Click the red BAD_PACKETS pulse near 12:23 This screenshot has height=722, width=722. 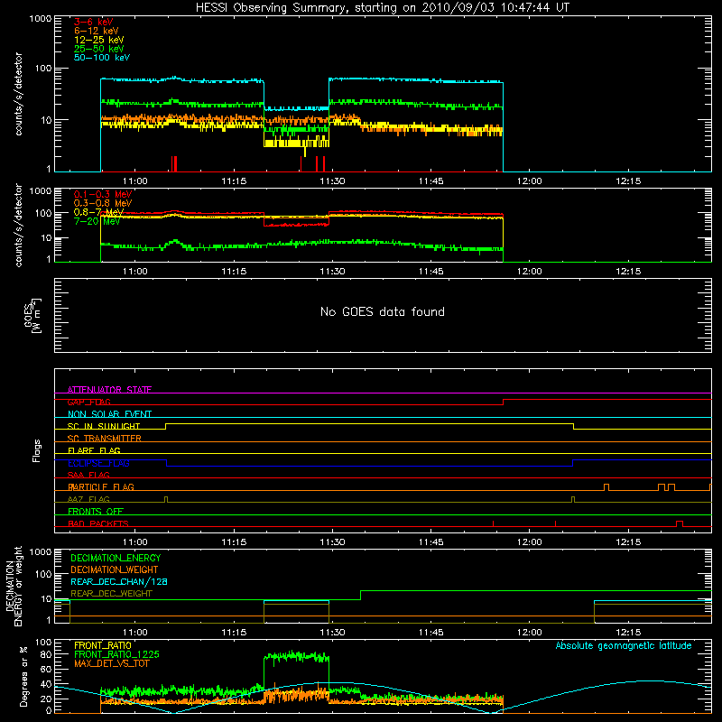(680, 523)
